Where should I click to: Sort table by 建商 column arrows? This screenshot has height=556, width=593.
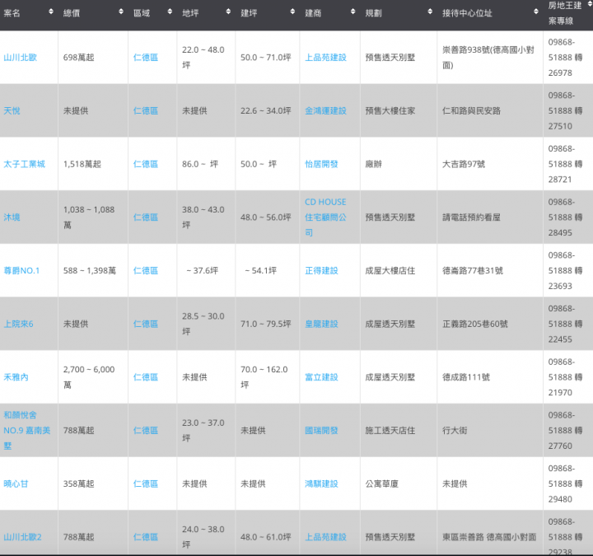(353, 12)
